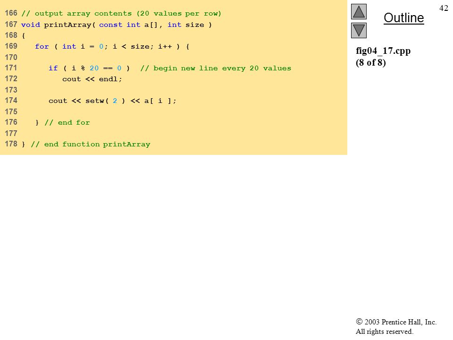Open the Outline link
This screenshot has height=340, width=453.
click(x=403, y=18)
